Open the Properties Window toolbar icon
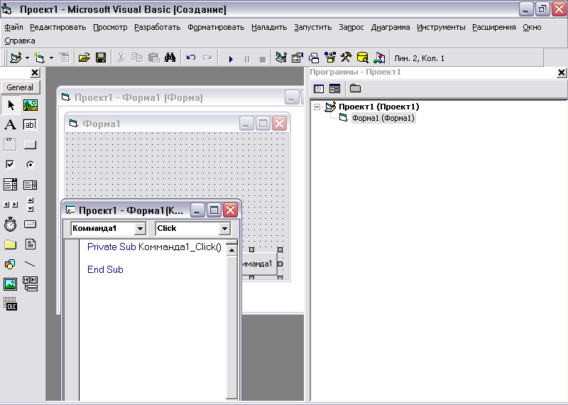This screenshot has height=405, width=568. tap(297, 58)
